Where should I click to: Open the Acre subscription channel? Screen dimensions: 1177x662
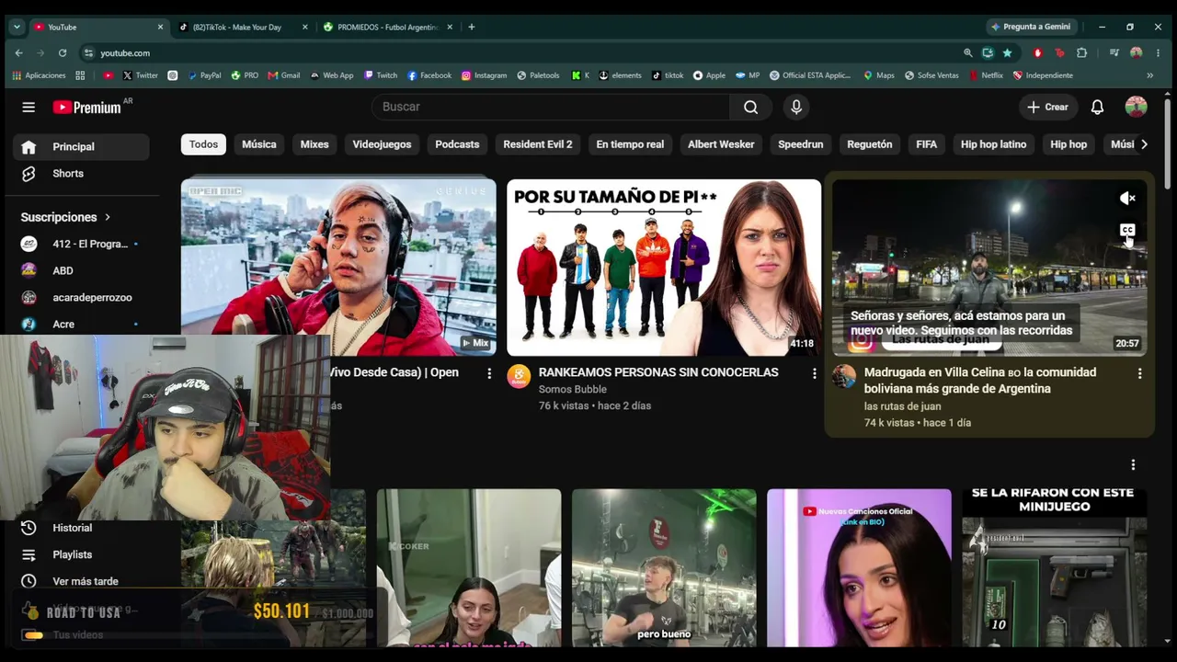(x=81, y=324)
